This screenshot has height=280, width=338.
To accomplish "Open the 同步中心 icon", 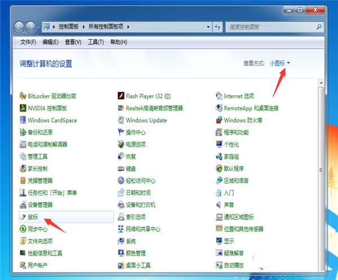I will click(23, 229).
